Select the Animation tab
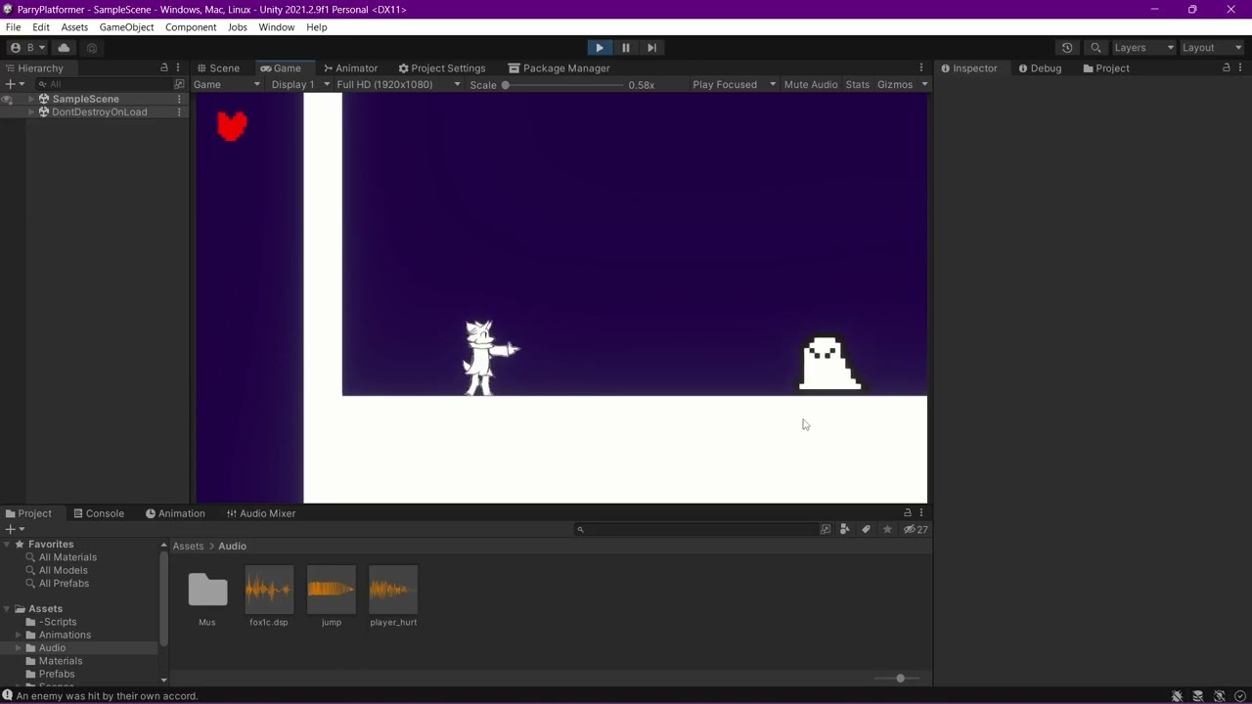The width and height of the screenshot is (1252, 704). (175, 513)
